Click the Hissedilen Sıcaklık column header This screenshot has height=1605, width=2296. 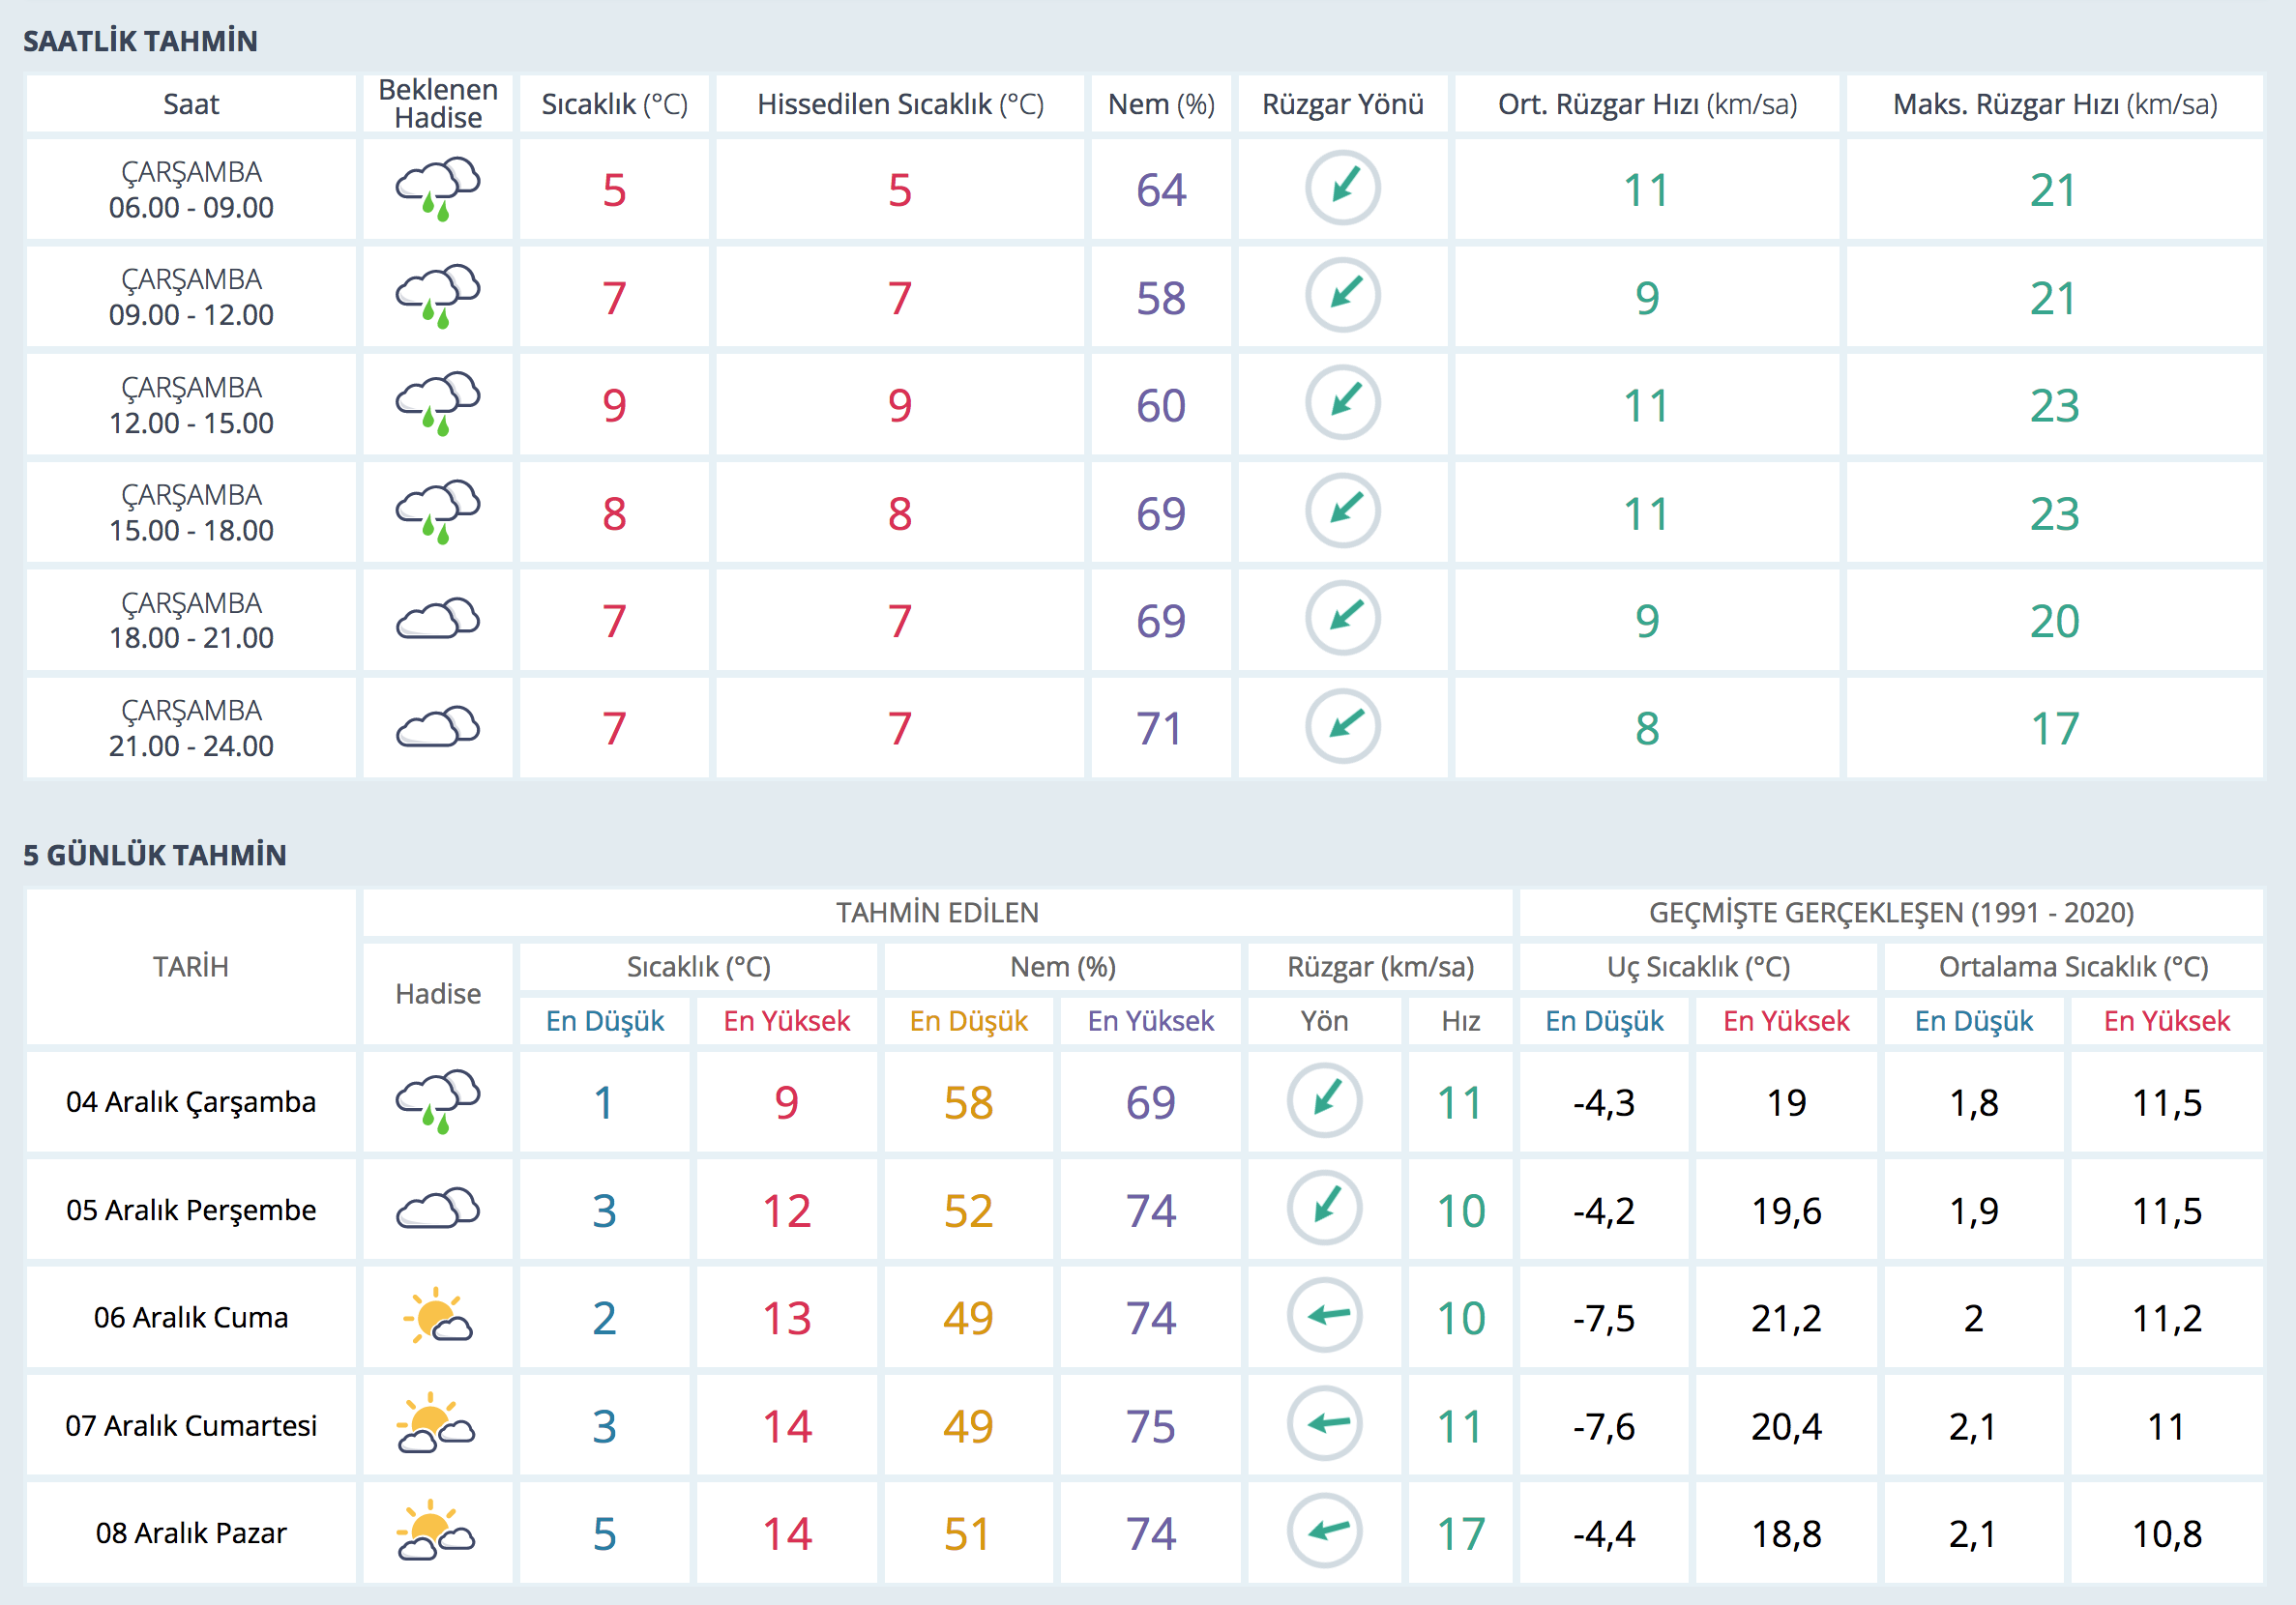tap(900, 104)
